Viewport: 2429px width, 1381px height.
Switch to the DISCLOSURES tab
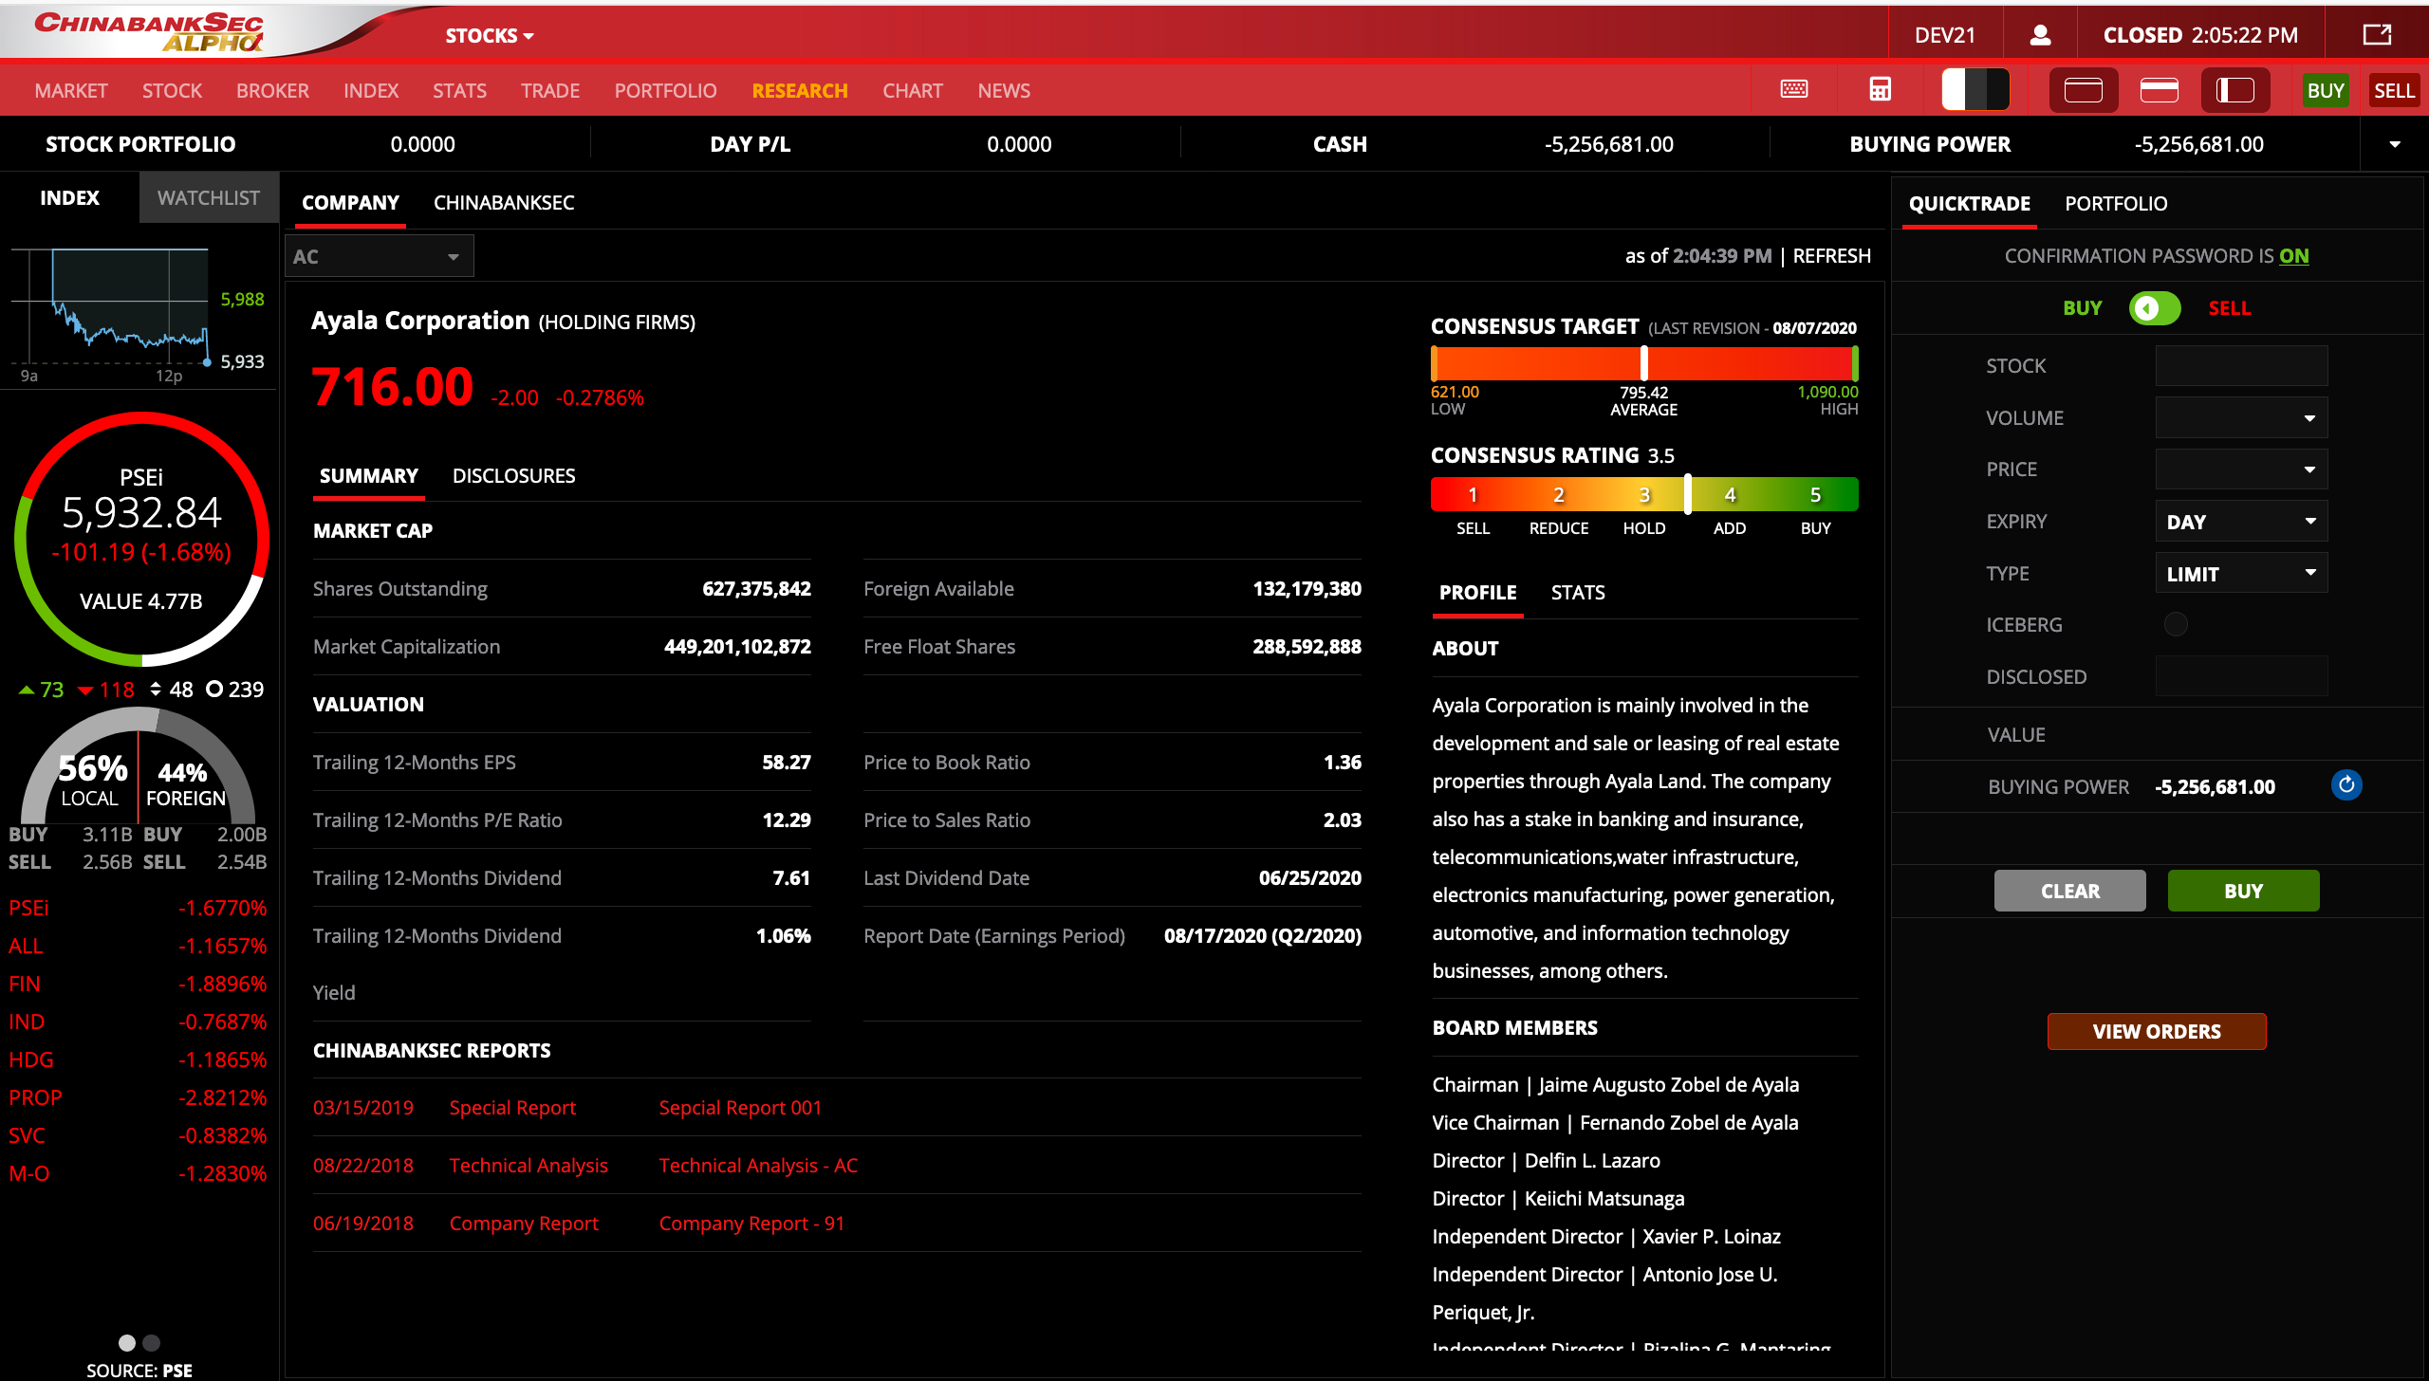click(513, 475)
